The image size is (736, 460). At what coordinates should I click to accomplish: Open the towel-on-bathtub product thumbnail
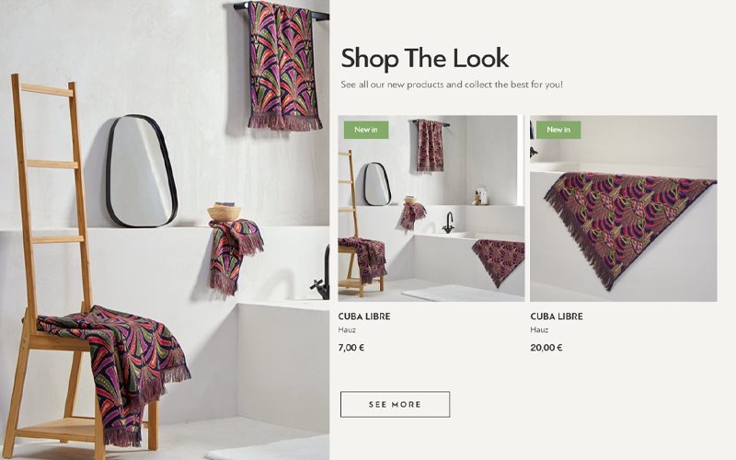[x=624, y=209]
